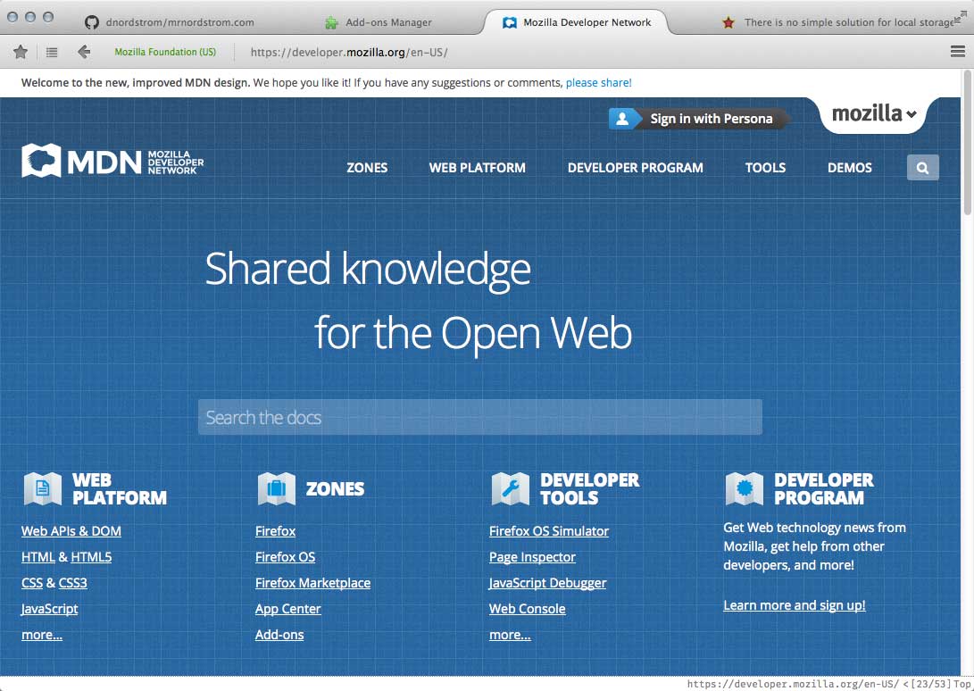
Task: Focus the 'Search the docs' field
Action: [x=480, y=417]
